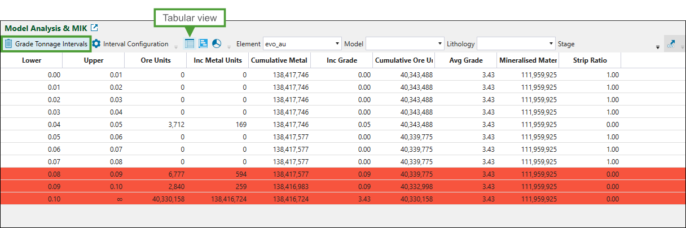Image resolution: width=686 pixels, height=228 pixels.
Task: Open the Element dropdown showing evo_au
Action: click(302, 43)
